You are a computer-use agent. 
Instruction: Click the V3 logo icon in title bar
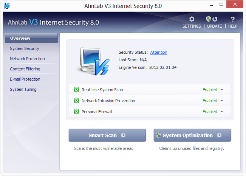[x=6, y=5]
